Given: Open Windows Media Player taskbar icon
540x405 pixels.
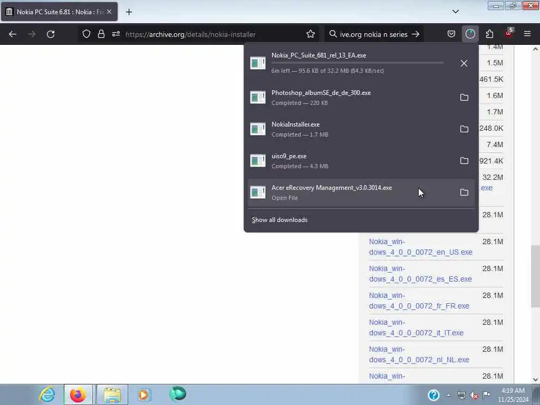Looking at the screenshot, I should point(144,394).
